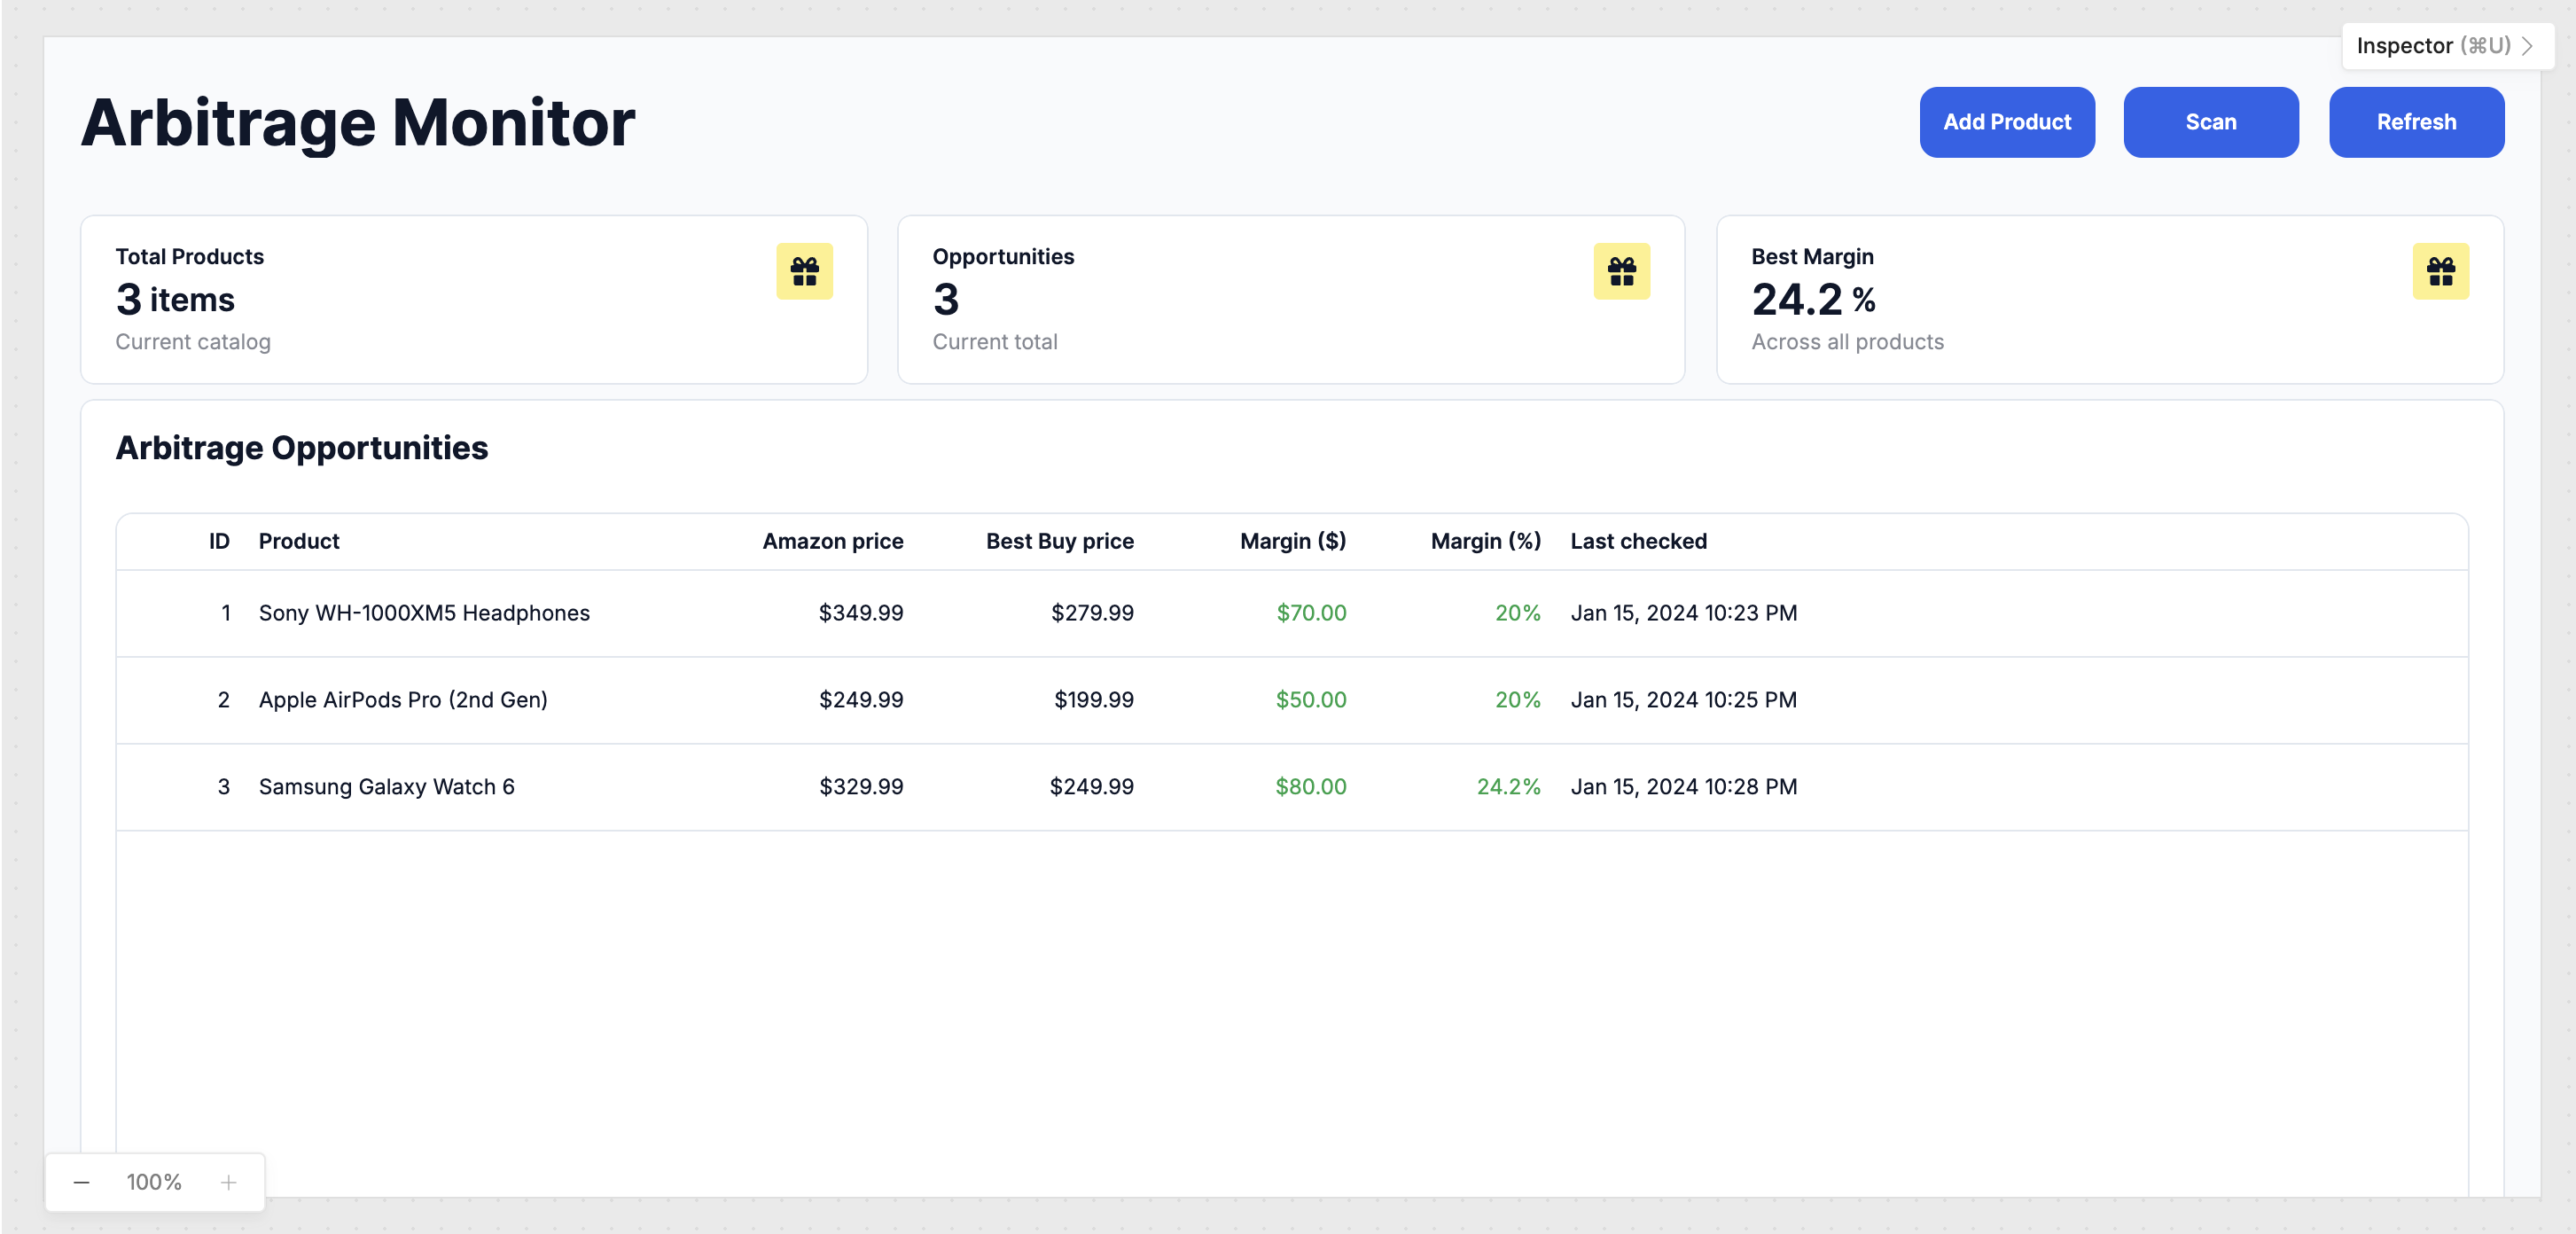2576x1234 pixels.
Task: Select Samsung Galaxy Watch 6 row
Action: [386, 787]
